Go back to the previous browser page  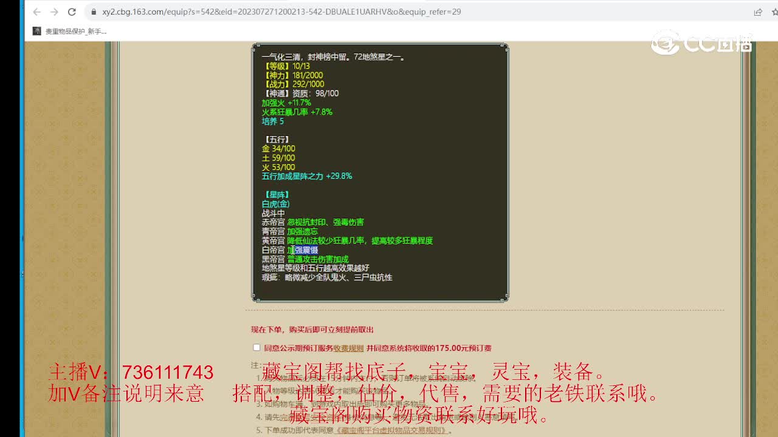[x=37, y=12]
